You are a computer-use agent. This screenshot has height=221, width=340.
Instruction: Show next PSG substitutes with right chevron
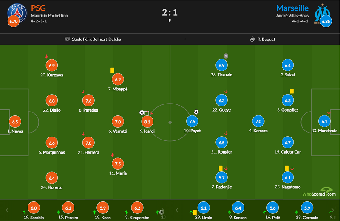(x=163, y=210)
